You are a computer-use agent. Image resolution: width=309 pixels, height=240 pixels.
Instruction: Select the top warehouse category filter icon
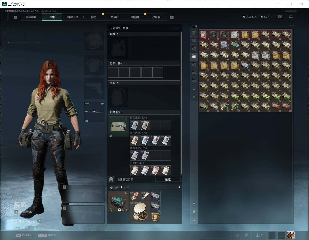point(194,33)
